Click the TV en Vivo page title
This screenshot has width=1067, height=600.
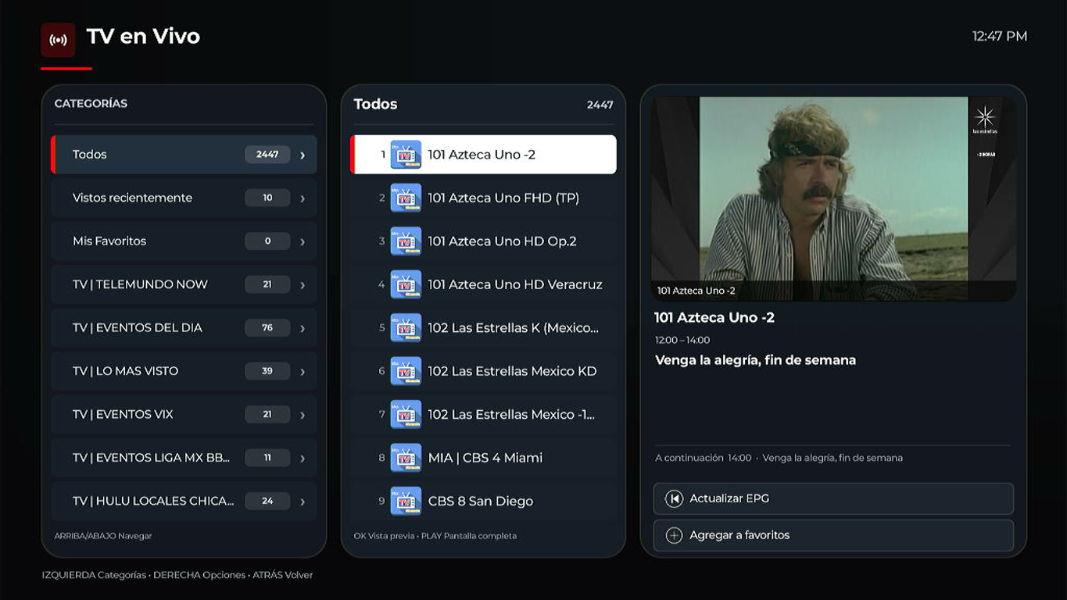[x=143, y=37]
